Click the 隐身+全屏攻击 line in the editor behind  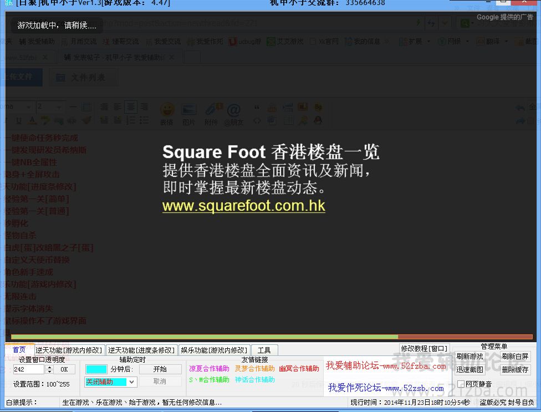pos(32,175)
